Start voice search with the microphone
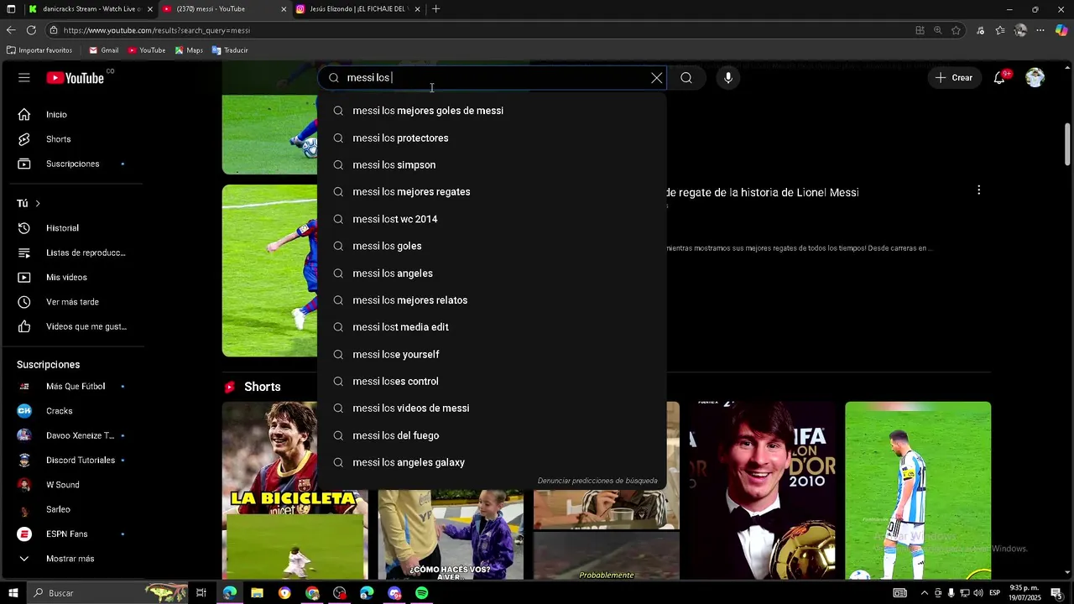This screenshot has height=604, width=1074. [728, 78]
